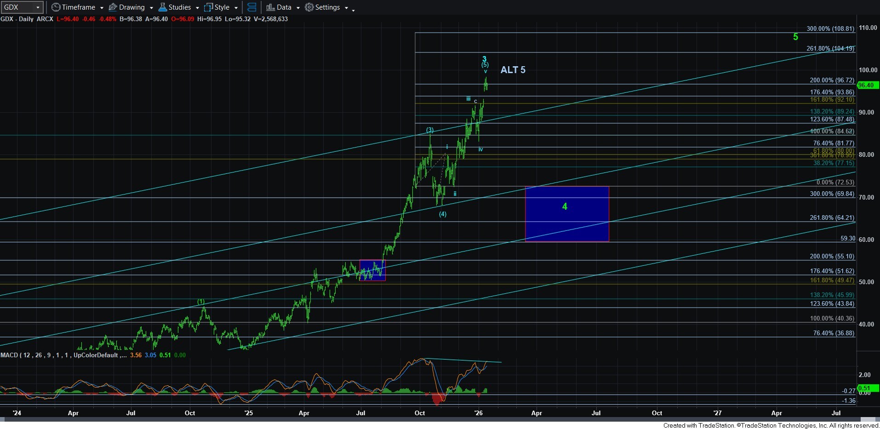The width and height of the screenshot is (880, 429).
Task: Click the Studies flask icon
Action: [162, 7]
